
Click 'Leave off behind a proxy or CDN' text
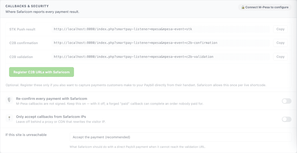(x=61, y=122)
